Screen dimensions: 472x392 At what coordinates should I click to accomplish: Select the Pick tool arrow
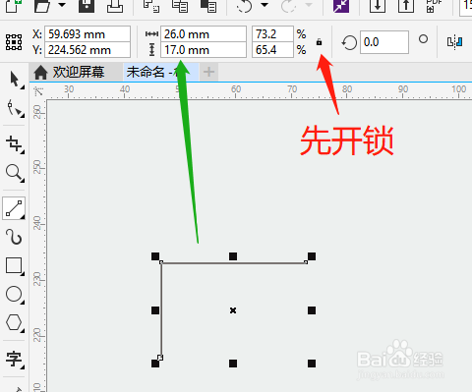[x=15, y=80]
